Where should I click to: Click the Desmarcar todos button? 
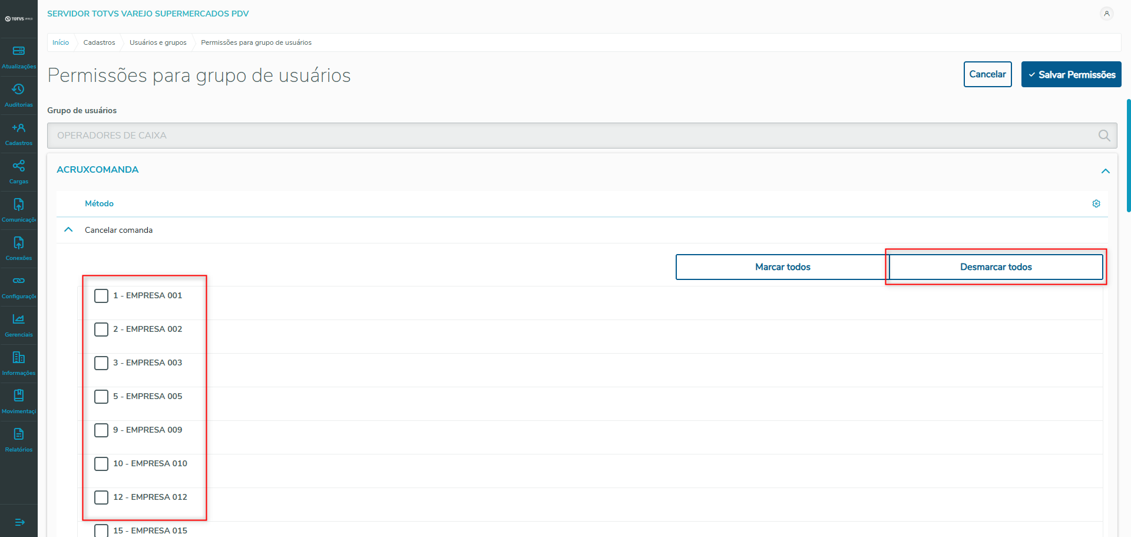tap(996, 267)
